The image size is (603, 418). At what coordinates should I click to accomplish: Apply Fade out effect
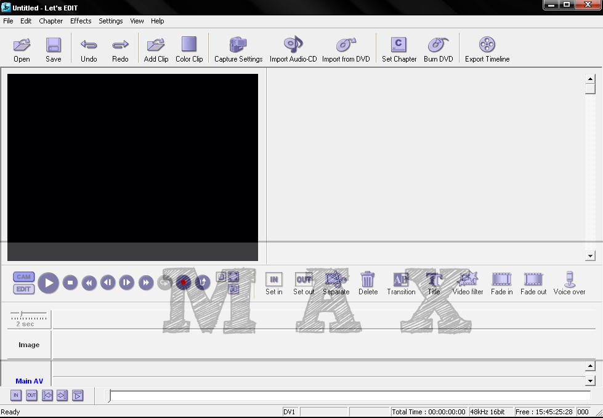[533, 284]
